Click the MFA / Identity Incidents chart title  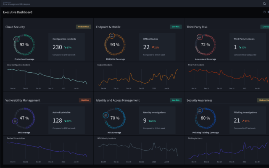point(106,138)
